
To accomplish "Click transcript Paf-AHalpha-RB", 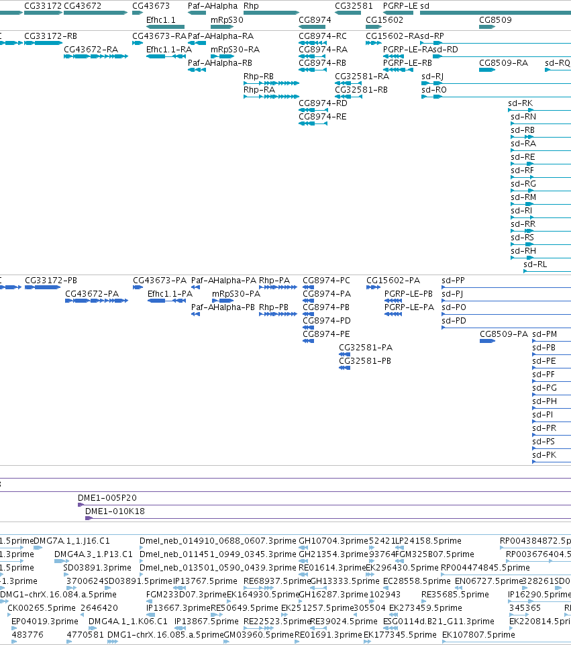I will coord(220,63).
